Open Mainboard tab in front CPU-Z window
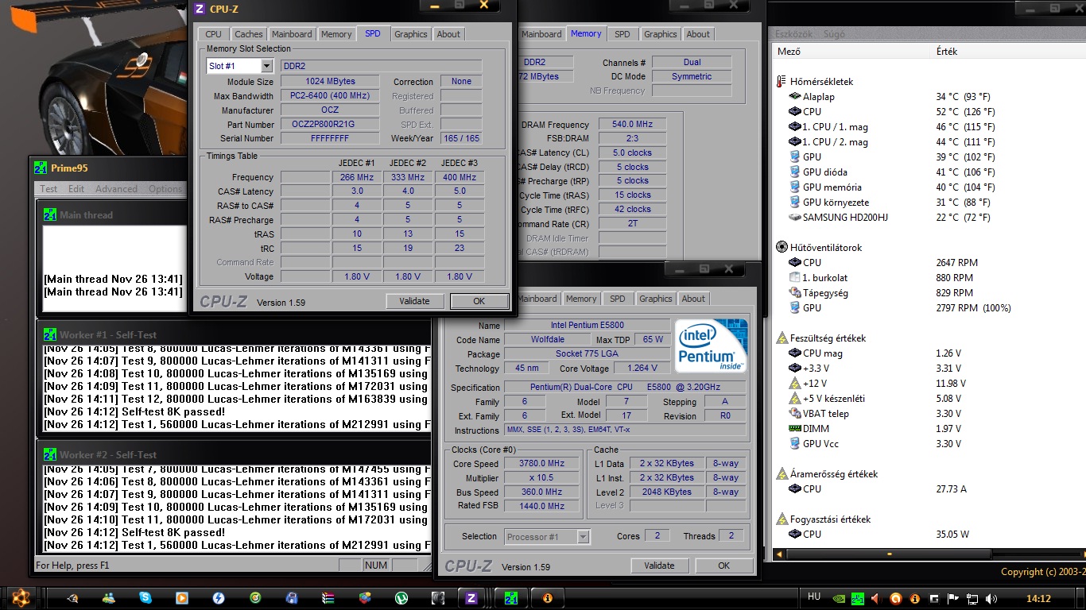 click(292, 34)
